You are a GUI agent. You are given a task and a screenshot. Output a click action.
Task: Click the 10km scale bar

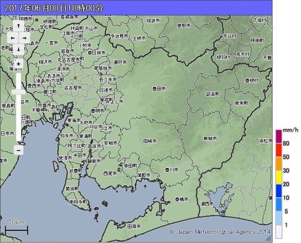tap(16, 230)
